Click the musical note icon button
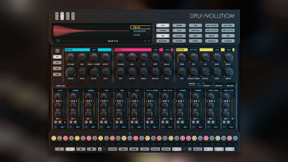 [190, 149]
